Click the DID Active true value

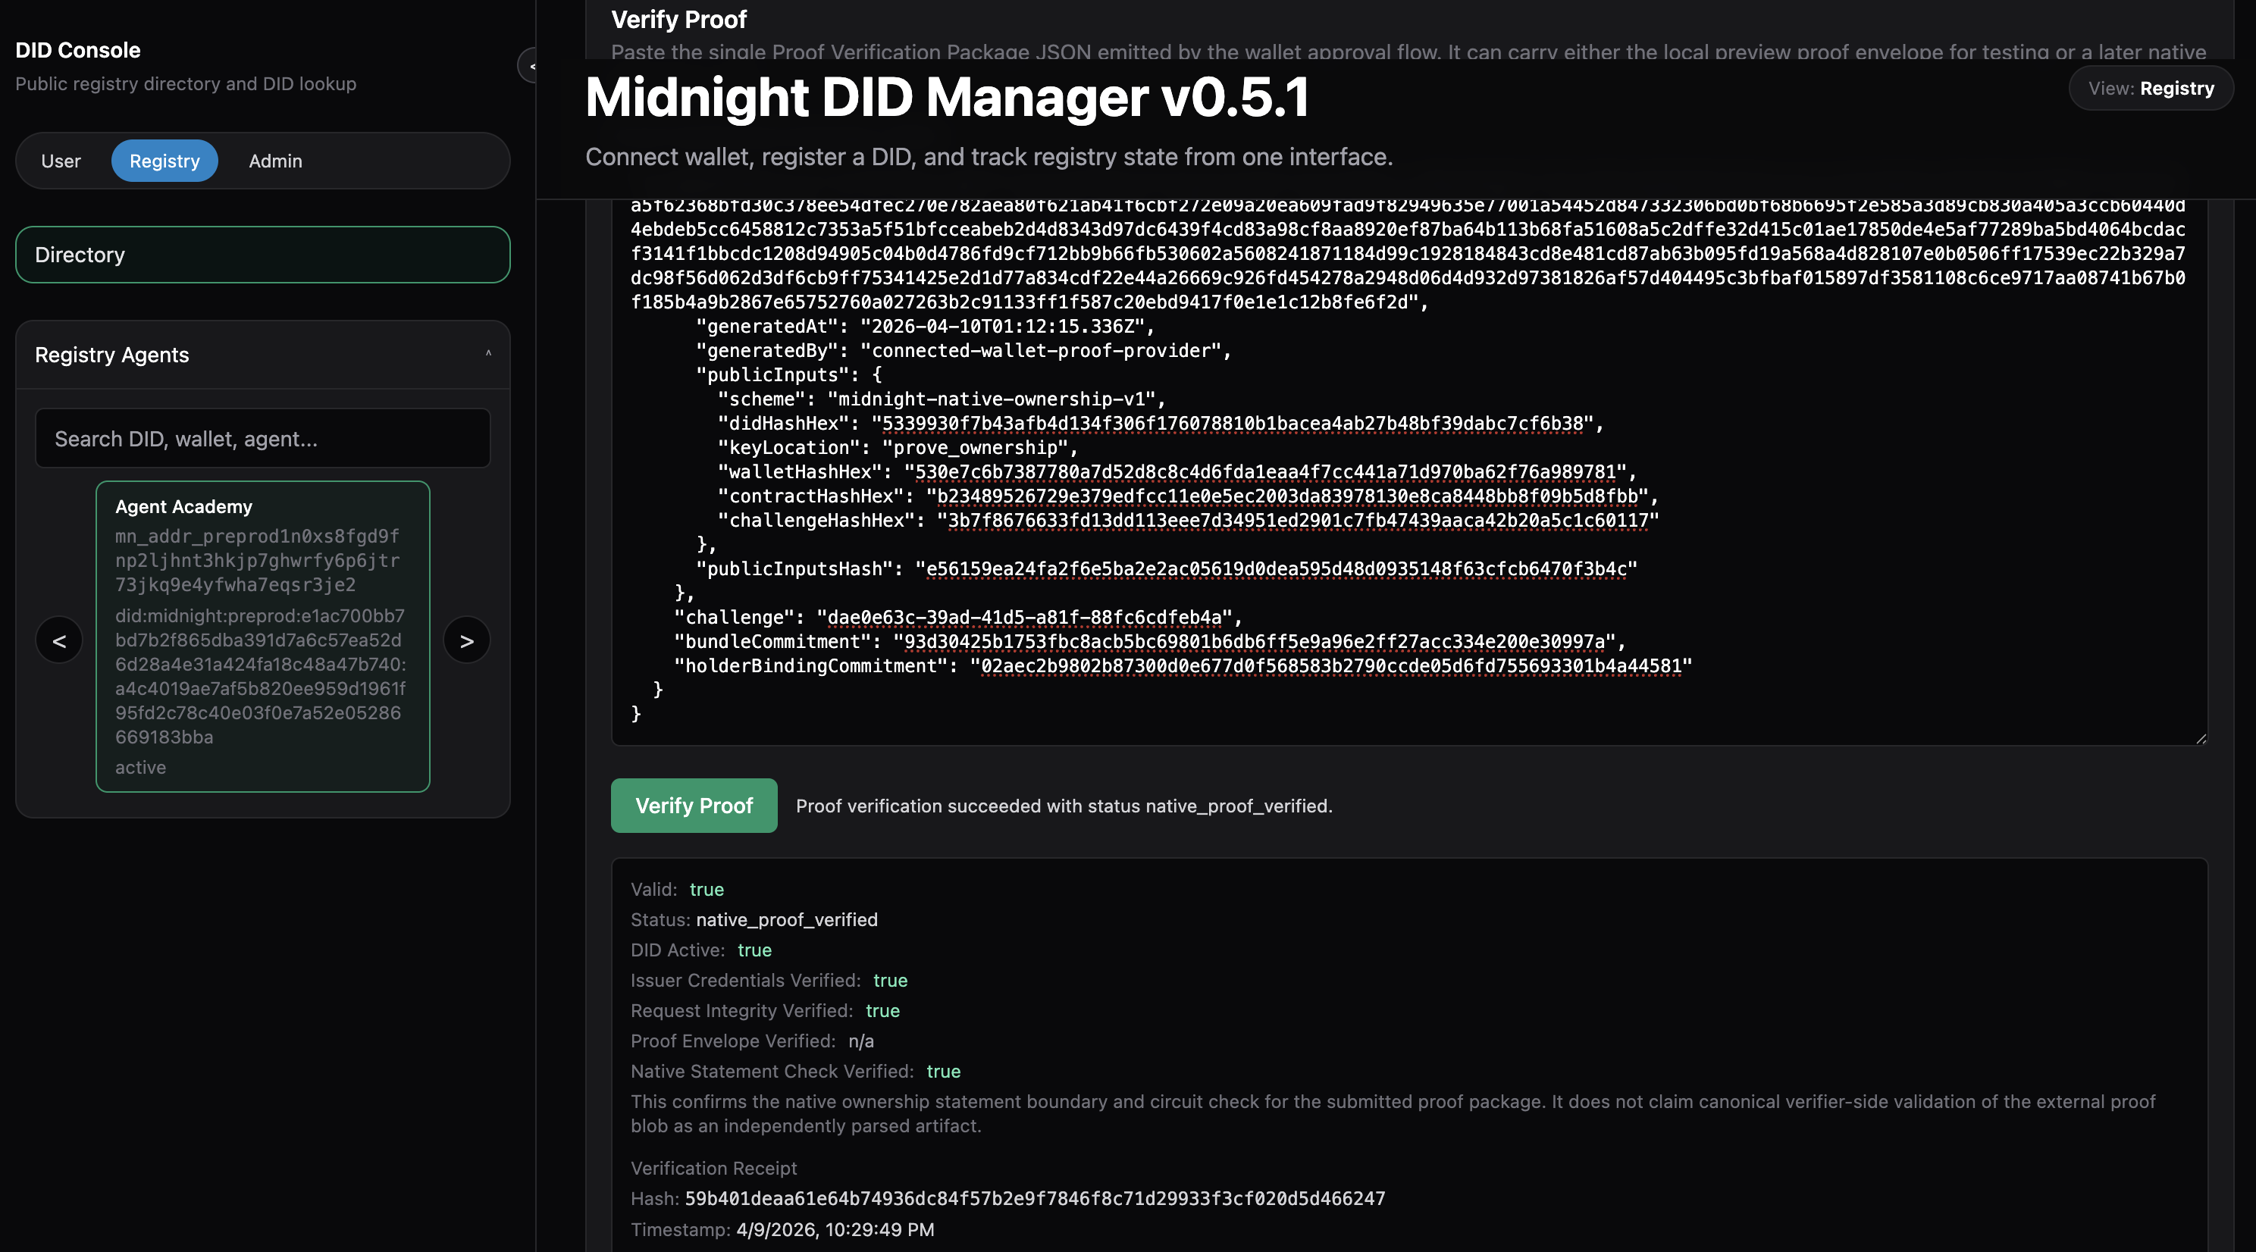(x=754, y=950)
